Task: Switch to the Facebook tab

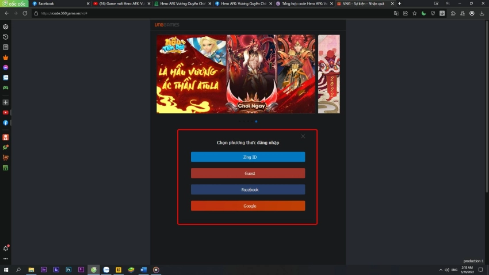Action: (60, 4)
